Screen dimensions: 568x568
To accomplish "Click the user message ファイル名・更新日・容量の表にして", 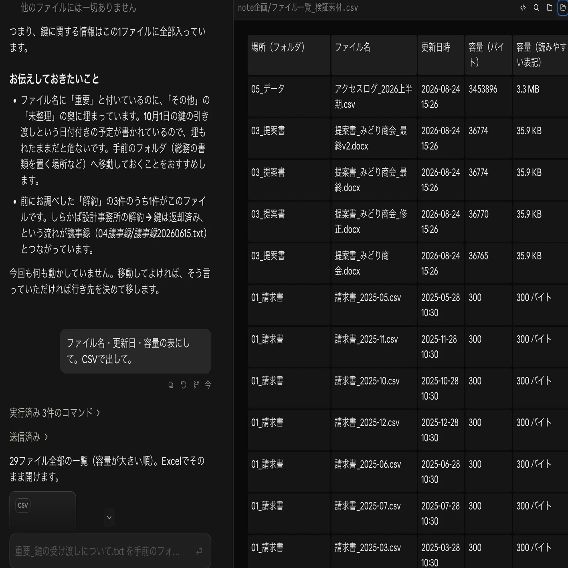I will 135,351.
